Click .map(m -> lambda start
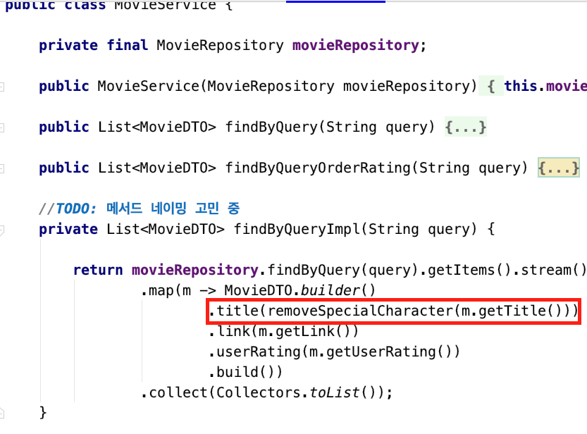The image size is (587, 434). pyautogui.click(x=178, y=290)
